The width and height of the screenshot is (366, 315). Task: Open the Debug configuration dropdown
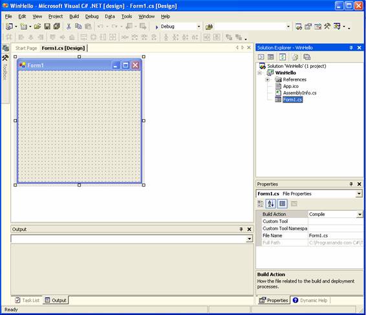point(199,27)
